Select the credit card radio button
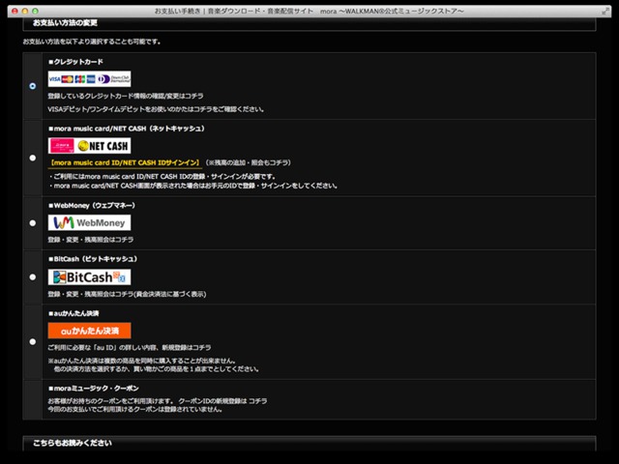619x464 pixels. (x=32, y=86)
